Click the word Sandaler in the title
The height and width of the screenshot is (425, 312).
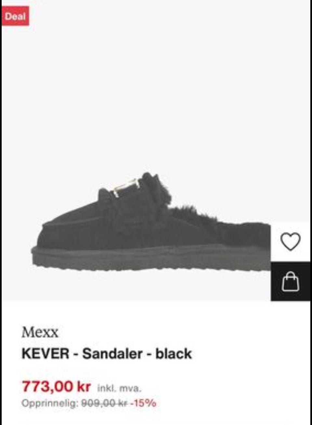coord(112,353)
